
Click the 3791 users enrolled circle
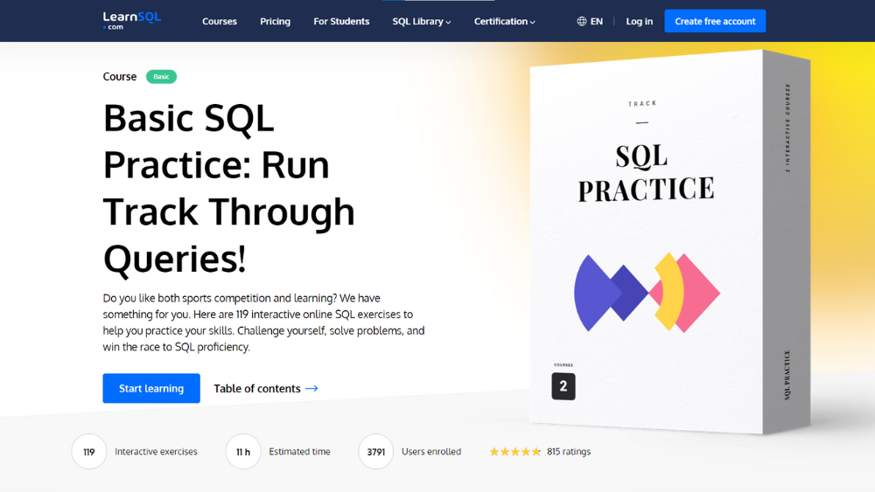click(x=375, y=452)
